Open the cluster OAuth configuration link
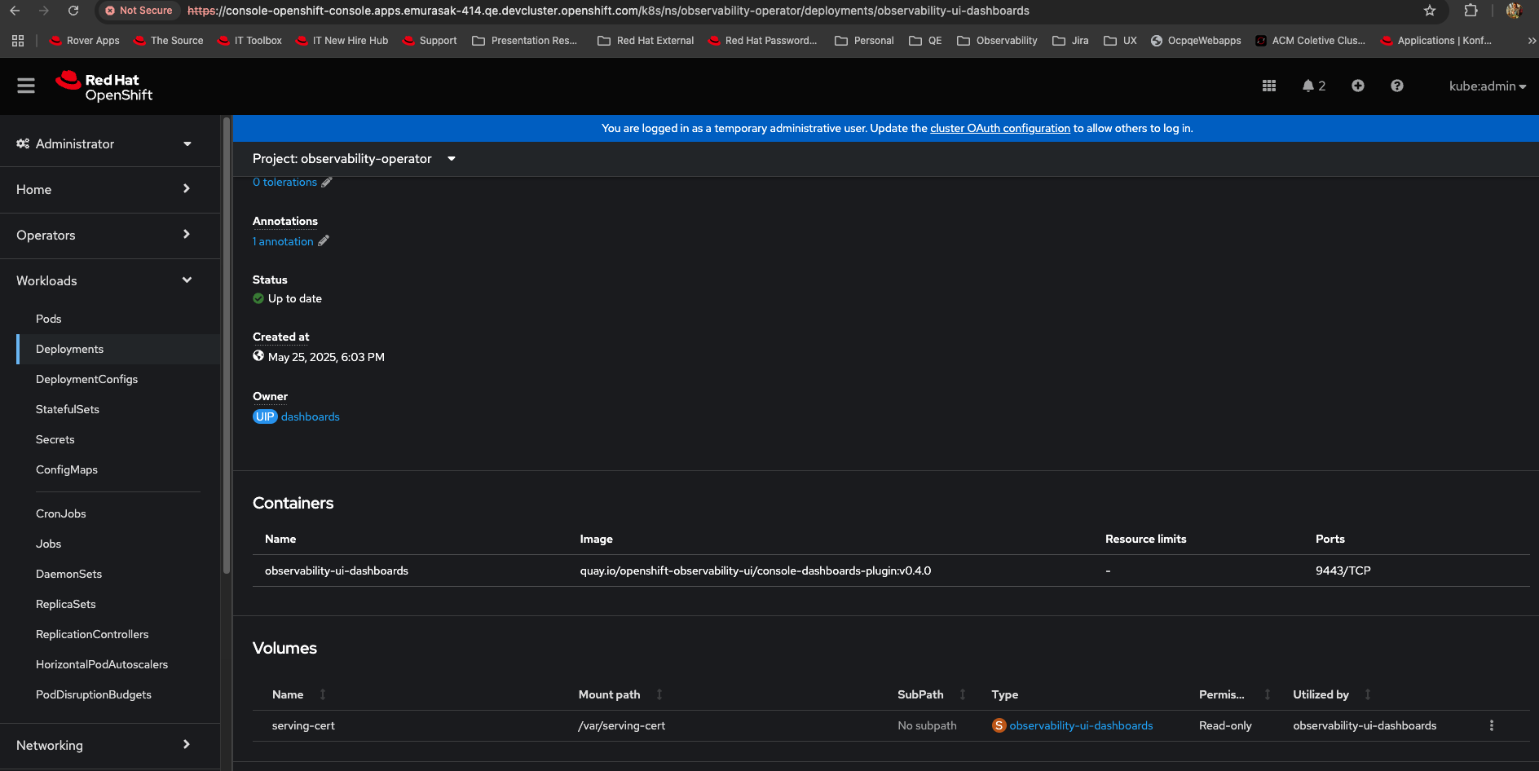 1000,128
